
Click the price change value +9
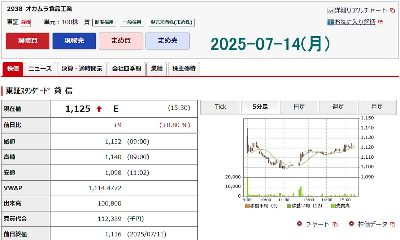click(117, 125)
